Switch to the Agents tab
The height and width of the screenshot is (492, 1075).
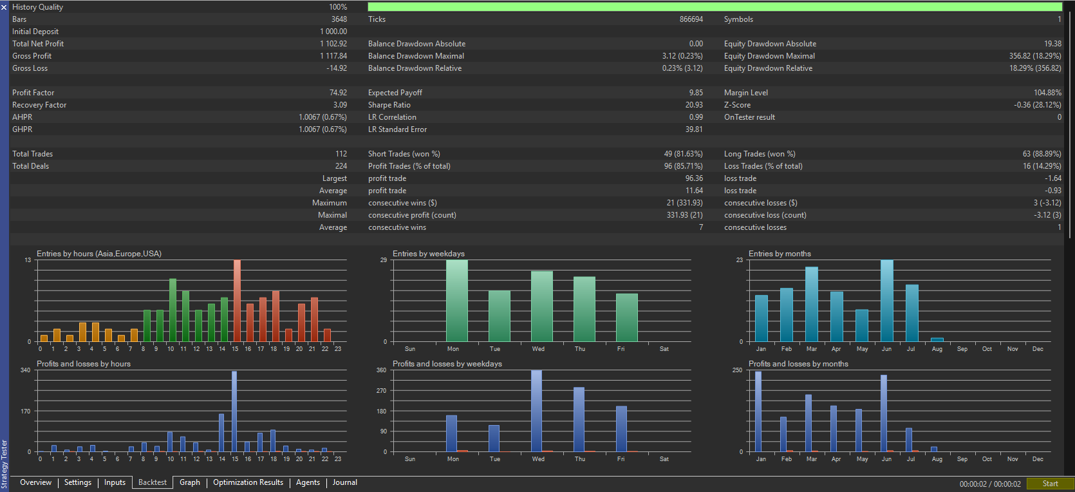(x=308, y=482)
